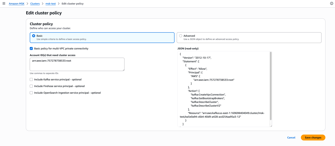Click the "kafka:CreateVpcConnection" line in JSON
The image size is (335, 146).
(x=208, y=94)
